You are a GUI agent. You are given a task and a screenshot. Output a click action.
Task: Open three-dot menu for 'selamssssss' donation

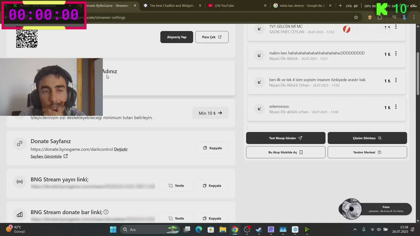[x=396, y=107]
